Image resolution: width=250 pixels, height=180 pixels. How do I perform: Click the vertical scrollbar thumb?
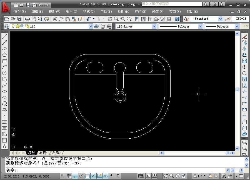point(237,90)
